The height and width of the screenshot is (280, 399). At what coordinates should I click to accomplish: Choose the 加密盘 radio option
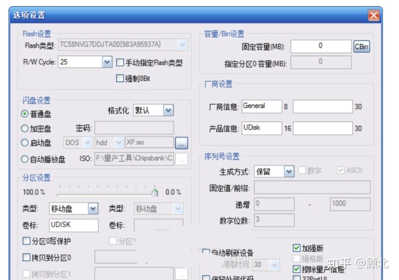point(25,128)
